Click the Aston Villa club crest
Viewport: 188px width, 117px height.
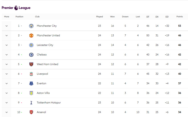(31, 93)
